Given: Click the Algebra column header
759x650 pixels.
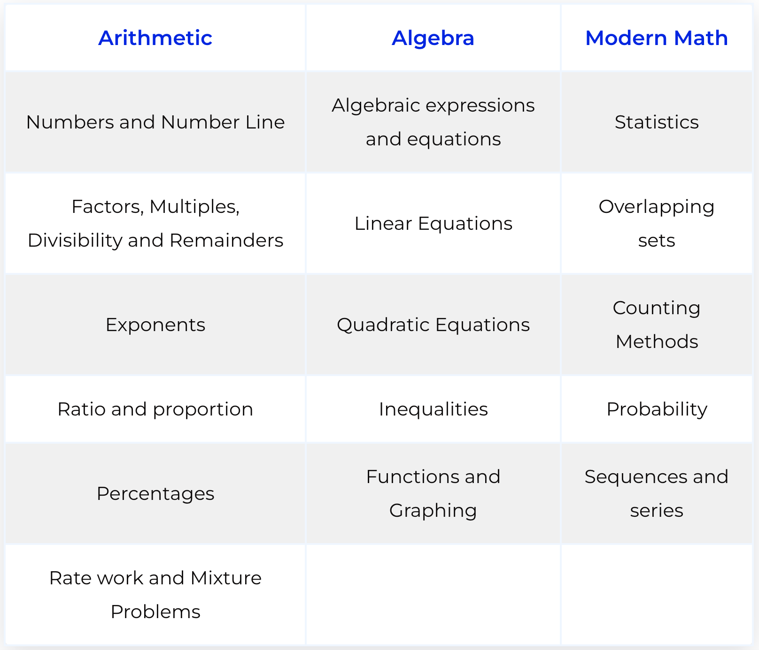Looking at the screenshot, I should (x=433, y=38).
